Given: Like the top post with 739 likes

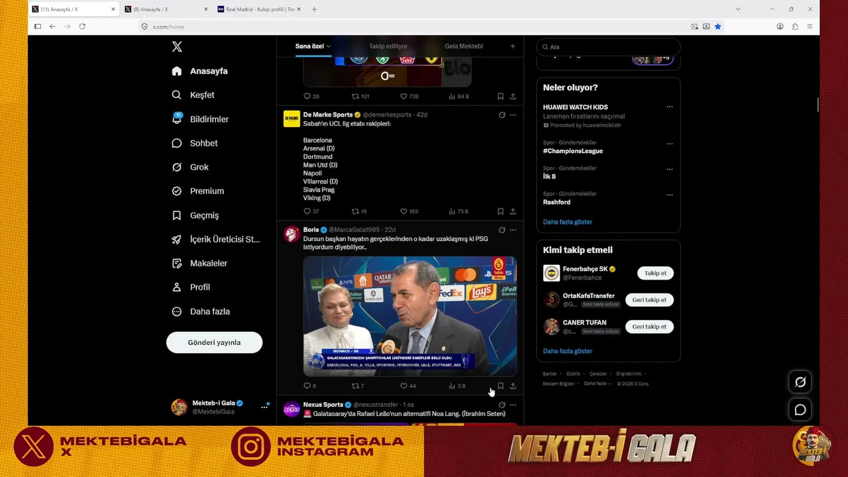Looking at the screenshot, I should click(409, 96).
